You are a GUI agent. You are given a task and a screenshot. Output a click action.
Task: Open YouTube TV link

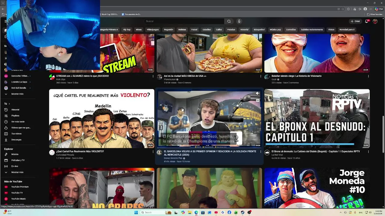click(17, 193)
